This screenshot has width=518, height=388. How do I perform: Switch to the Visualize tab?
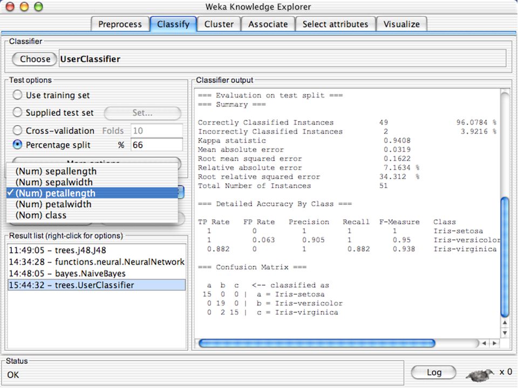pyautogui.click(x=401, y=24)
